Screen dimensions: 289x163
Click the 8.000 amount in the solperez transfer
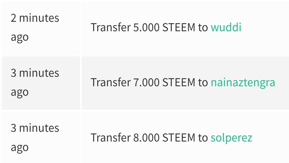(146, 138)
